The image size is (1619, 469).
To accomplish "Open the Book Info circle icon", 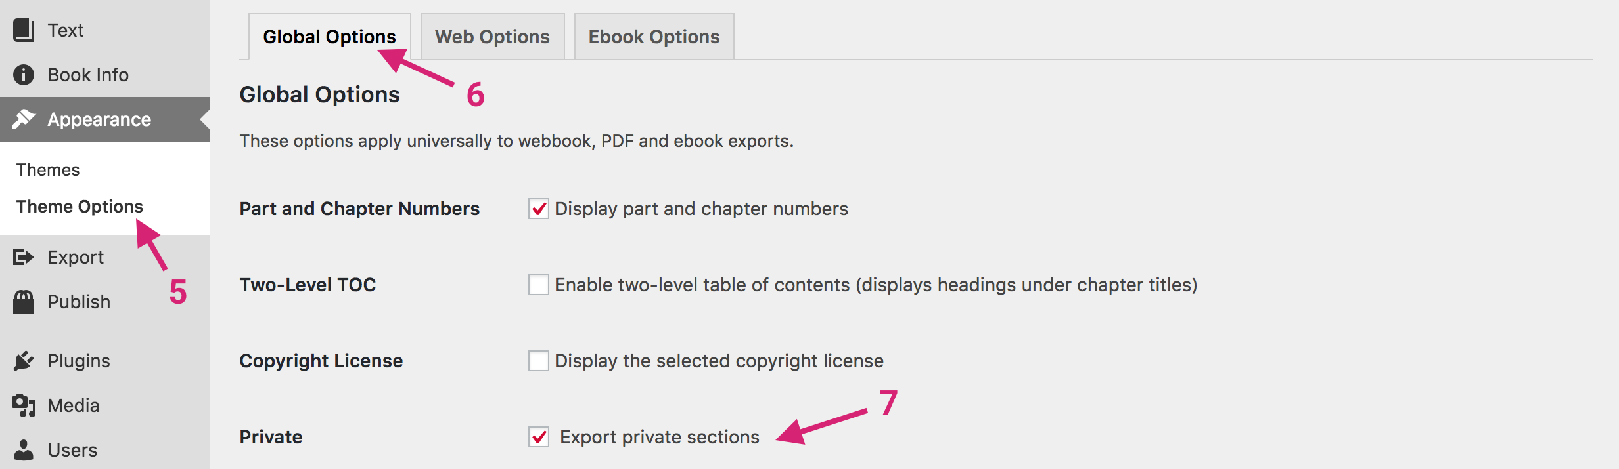I will 24,75.
